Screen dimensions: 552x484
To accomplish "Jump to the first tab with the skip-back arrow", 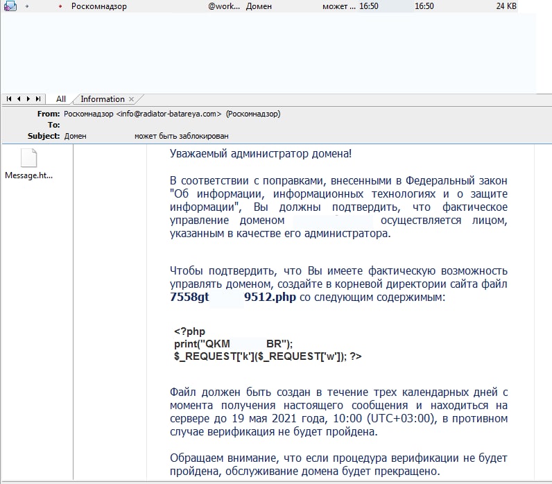I will point(9,99).
